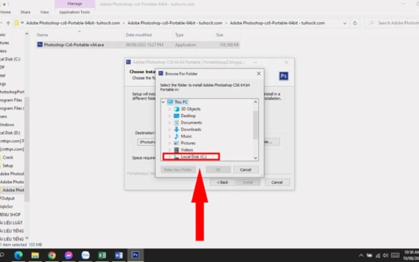The width and height of the screenshot is (419, 262).
Task: Expand the Music folder node
Action: click(x=169, y=136)
